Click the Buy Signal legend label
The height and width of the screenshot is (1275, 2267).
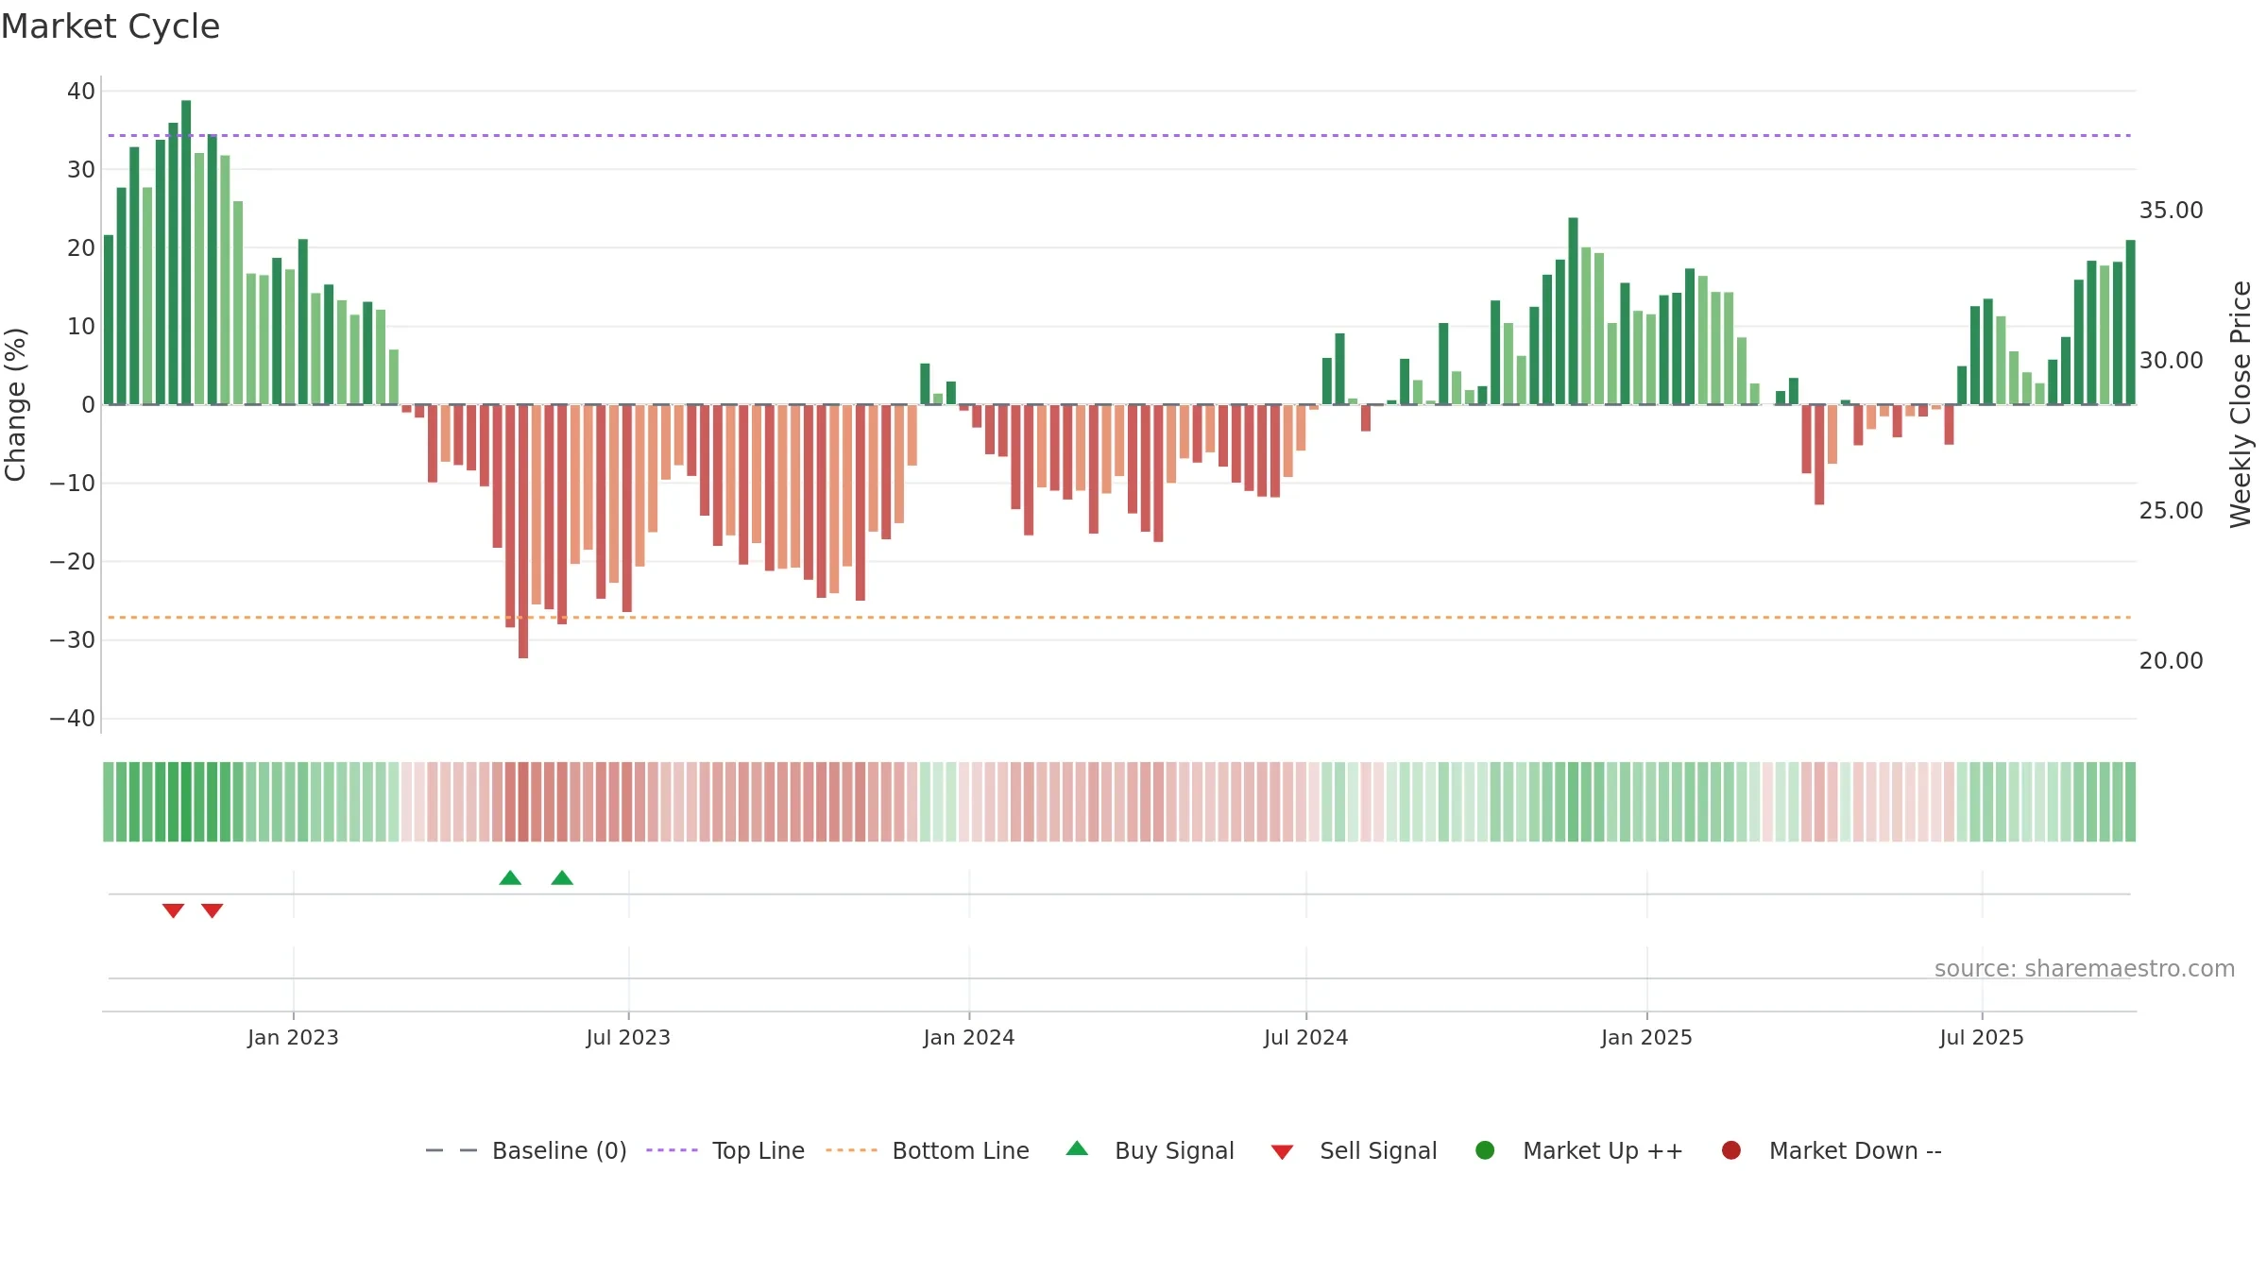click(x=1174, y=1150)
